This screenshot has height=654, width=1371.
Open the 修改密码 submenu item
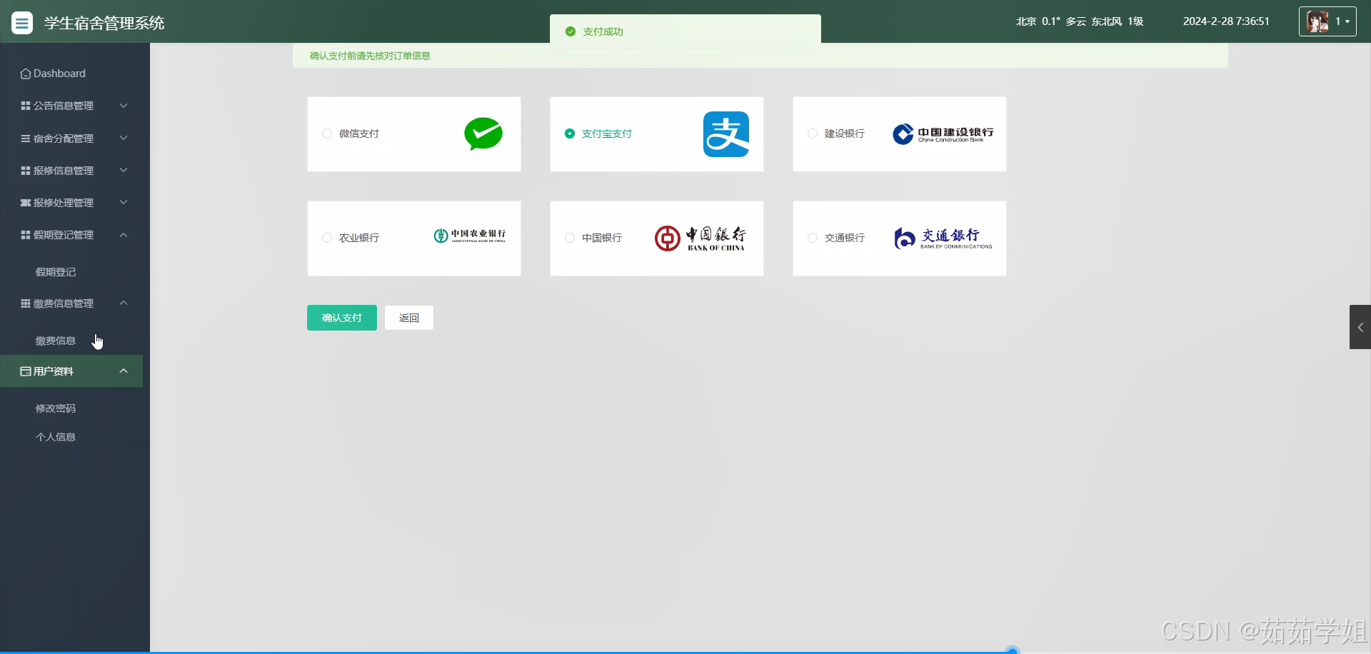pyautogui.click(x=56, y=408)
